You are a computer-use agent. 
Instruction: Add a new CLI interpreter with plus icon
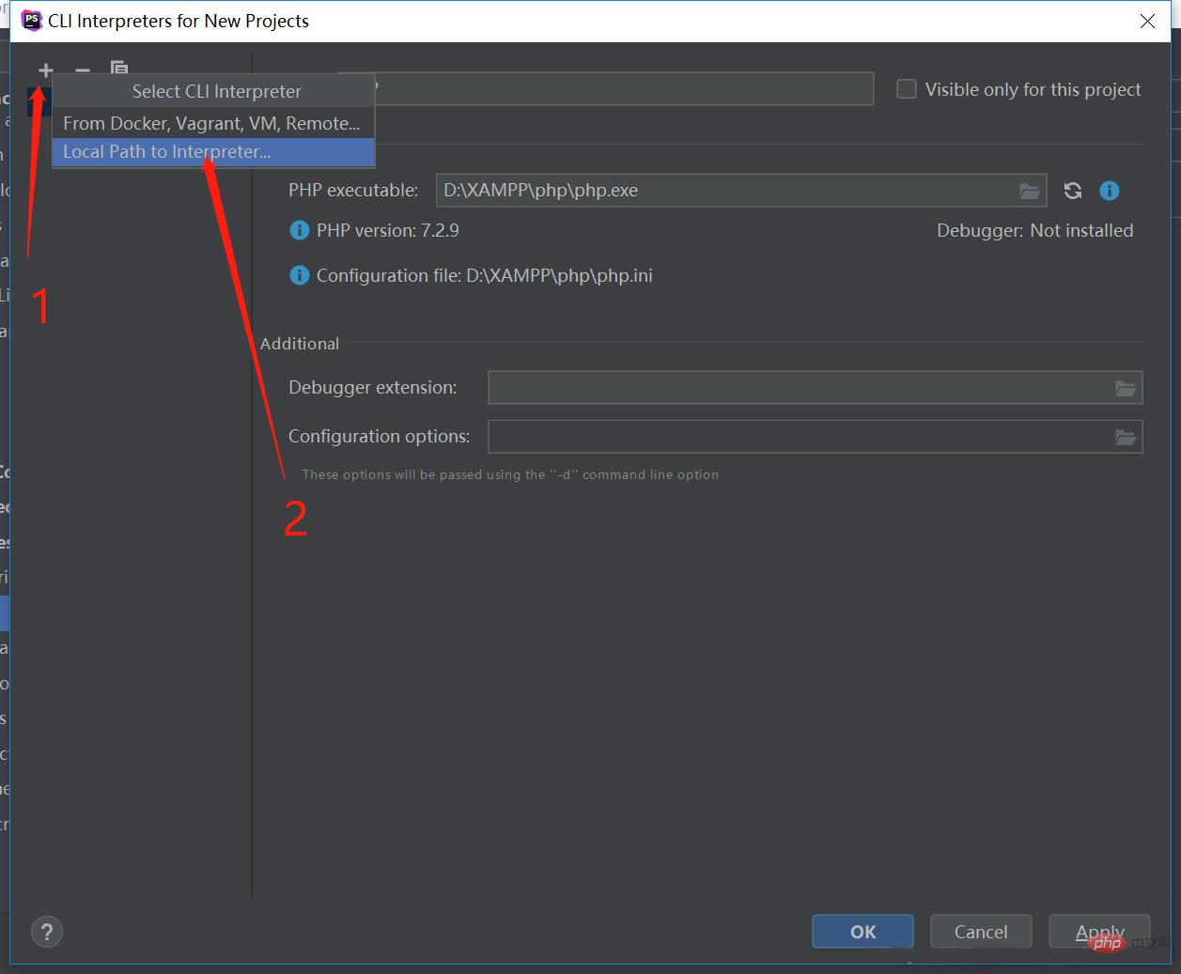pos(45,70)
